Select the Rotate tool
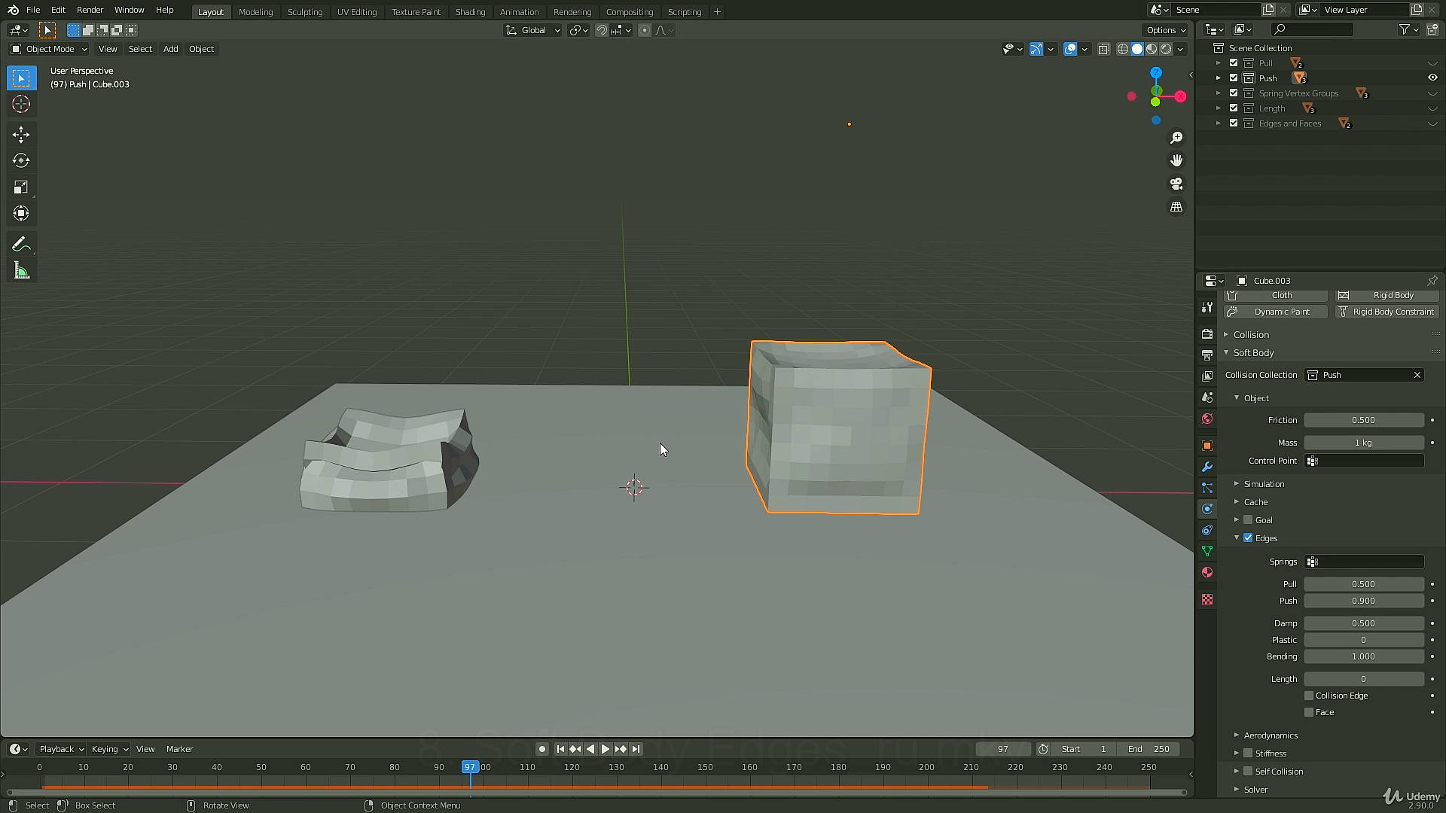 [21, 161]
